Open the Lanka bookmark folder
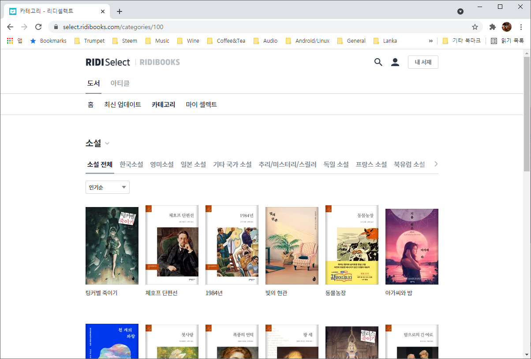The height and width of the screenshot is (359, 531). click(x=385, y=41)
